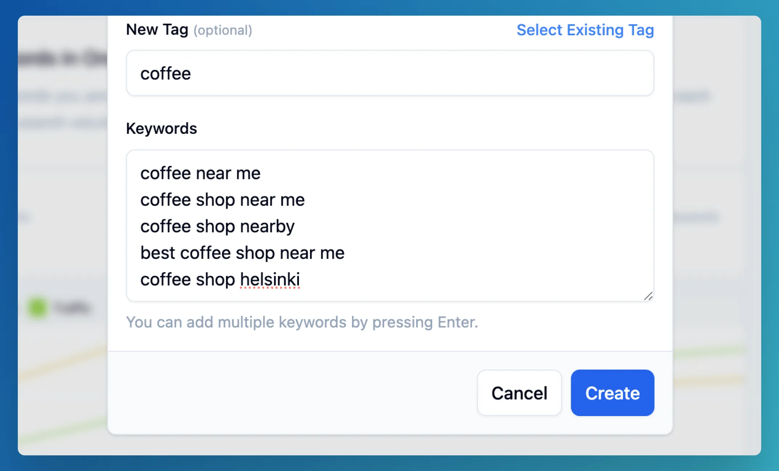The height and width of the screenshot is (471, 779).
Task: Select the coffee text in tag field
Action: pyautogui.click(x=166, y=73)
